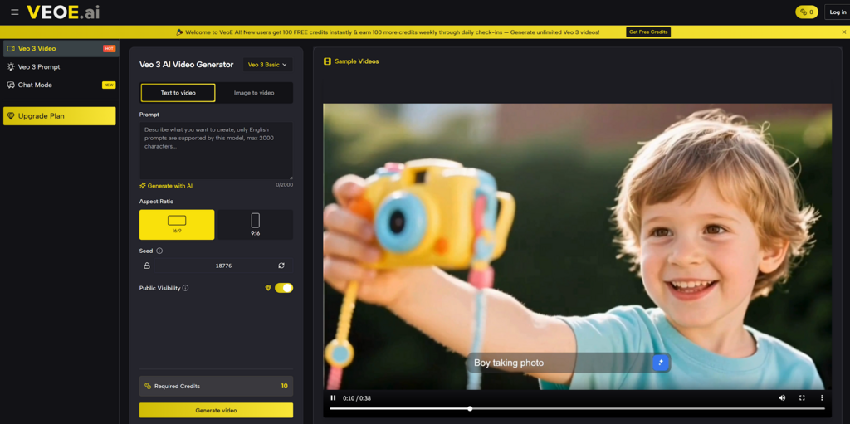This screenshot has height=424, width=850.
Task: Select the 16:9 aspect ratio
Action: (x=177, y=224)
